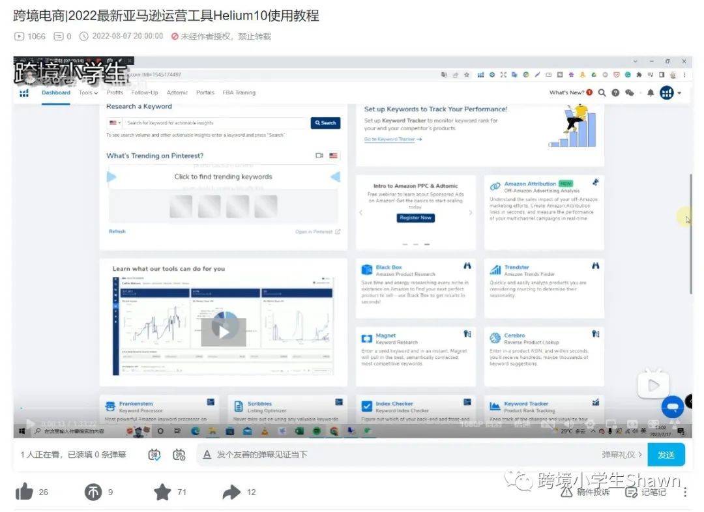Favorite the video with star icon
704x512 pixels.
[x=162, y=492]
